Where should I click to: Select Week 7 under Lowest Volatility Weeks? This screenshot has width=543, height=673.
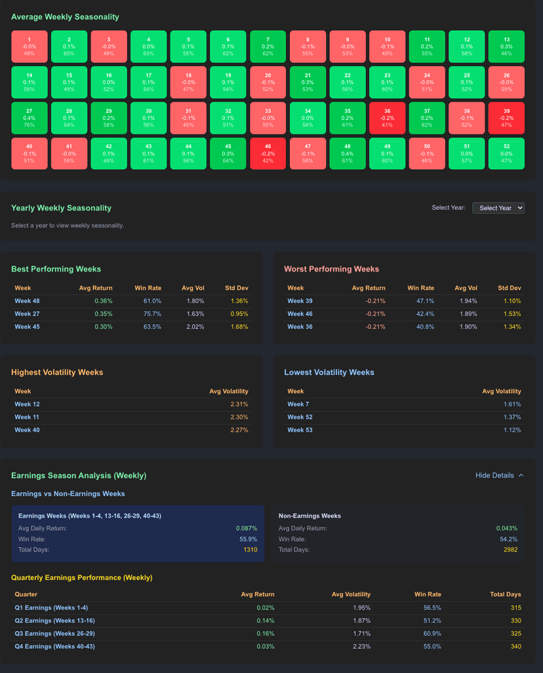click(x=297, y=404)
